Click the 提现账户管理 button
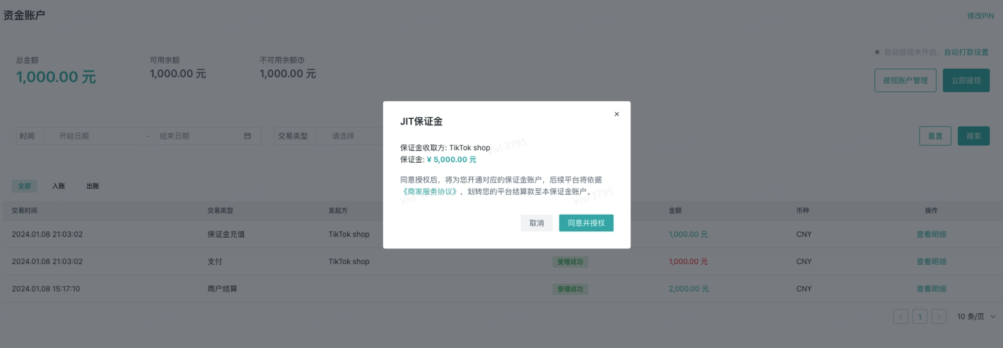This screenshot has width=1003, height=348. click(905, 81)
